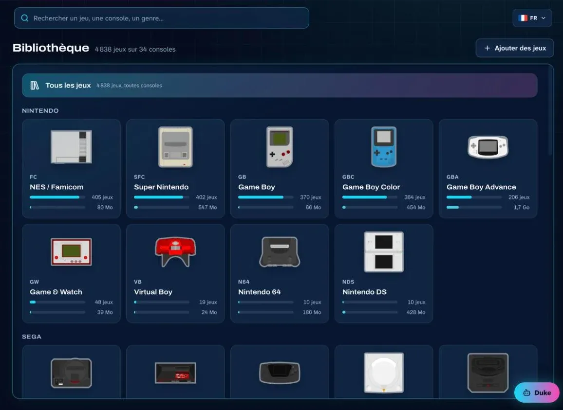Open last Sega row dark console icon

pos(488,373)
